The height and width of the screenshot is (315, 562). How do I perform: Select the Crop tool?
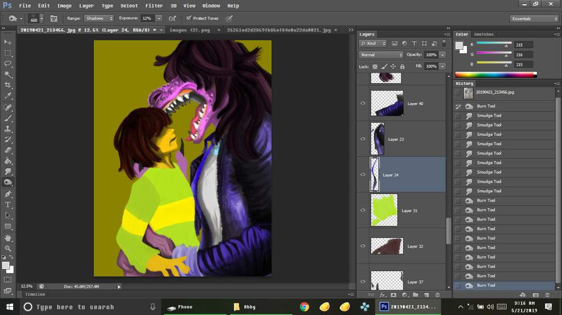[x=8, y=85]
